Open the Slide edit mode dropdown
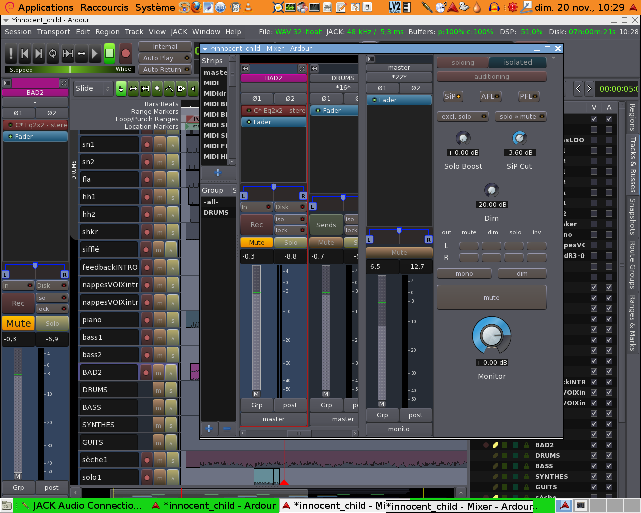Viewport: 641px width, 513px height. [x=93, y=89]
